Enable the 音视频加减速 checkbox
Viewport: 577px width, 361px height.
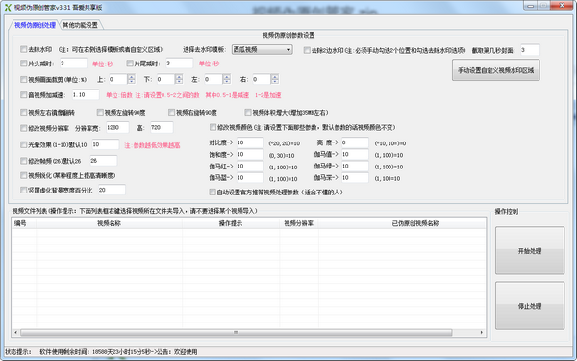click(x=24, y=95)
